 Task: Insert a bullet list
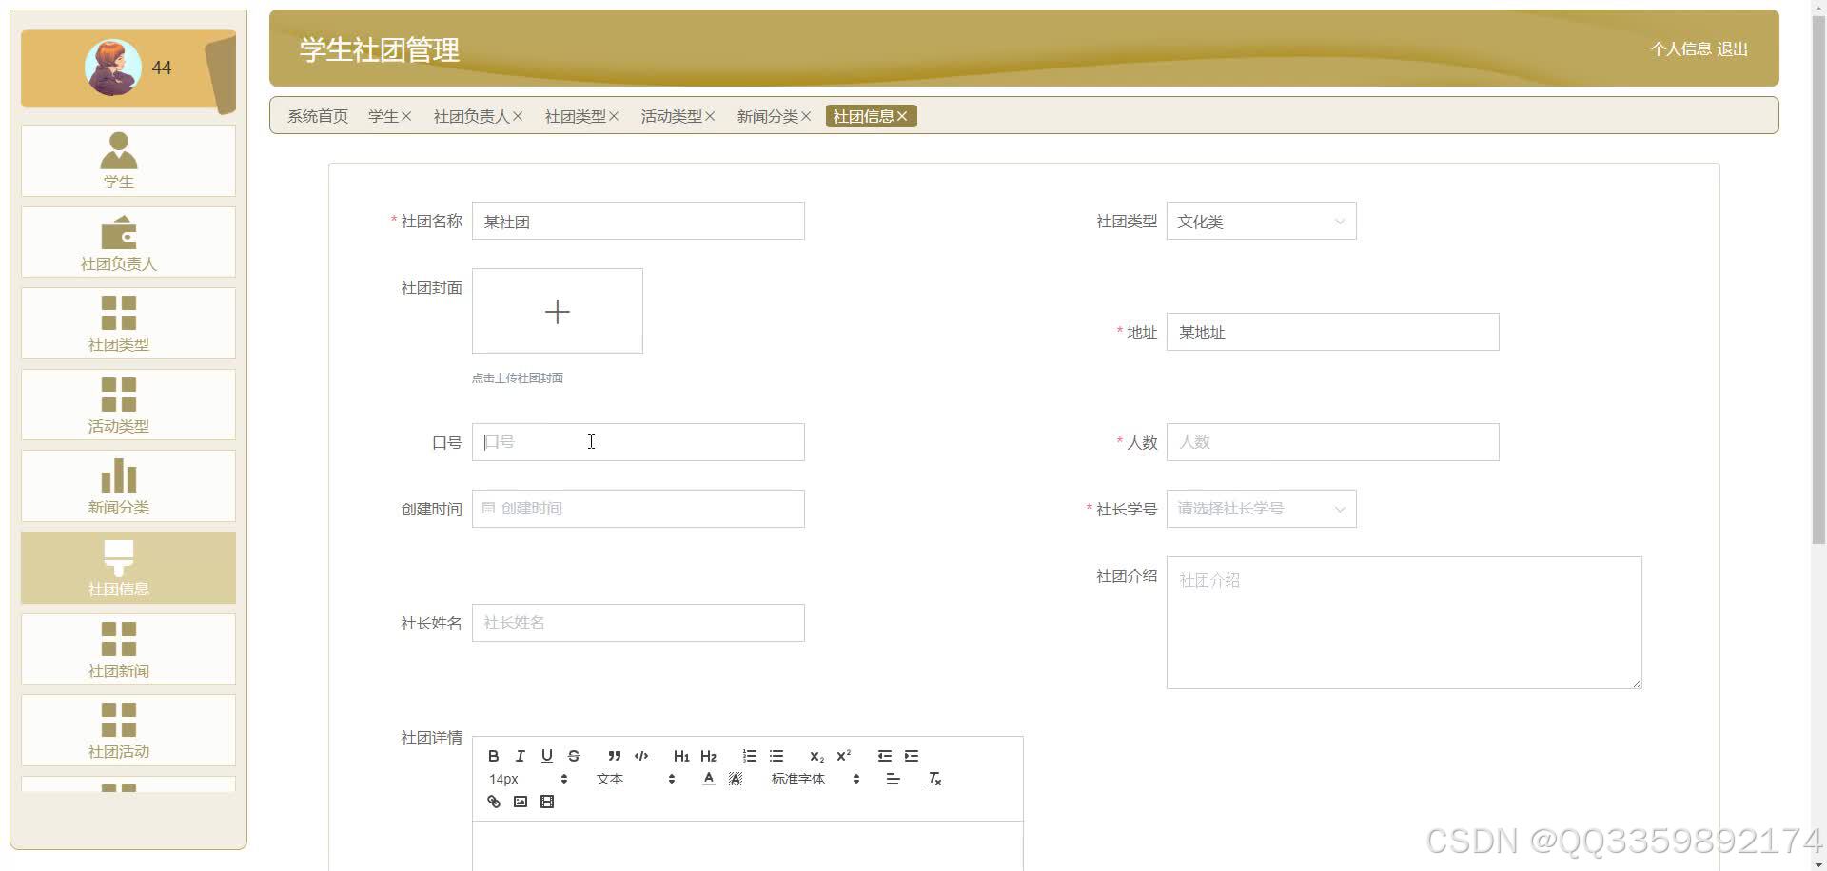point(776,756)
